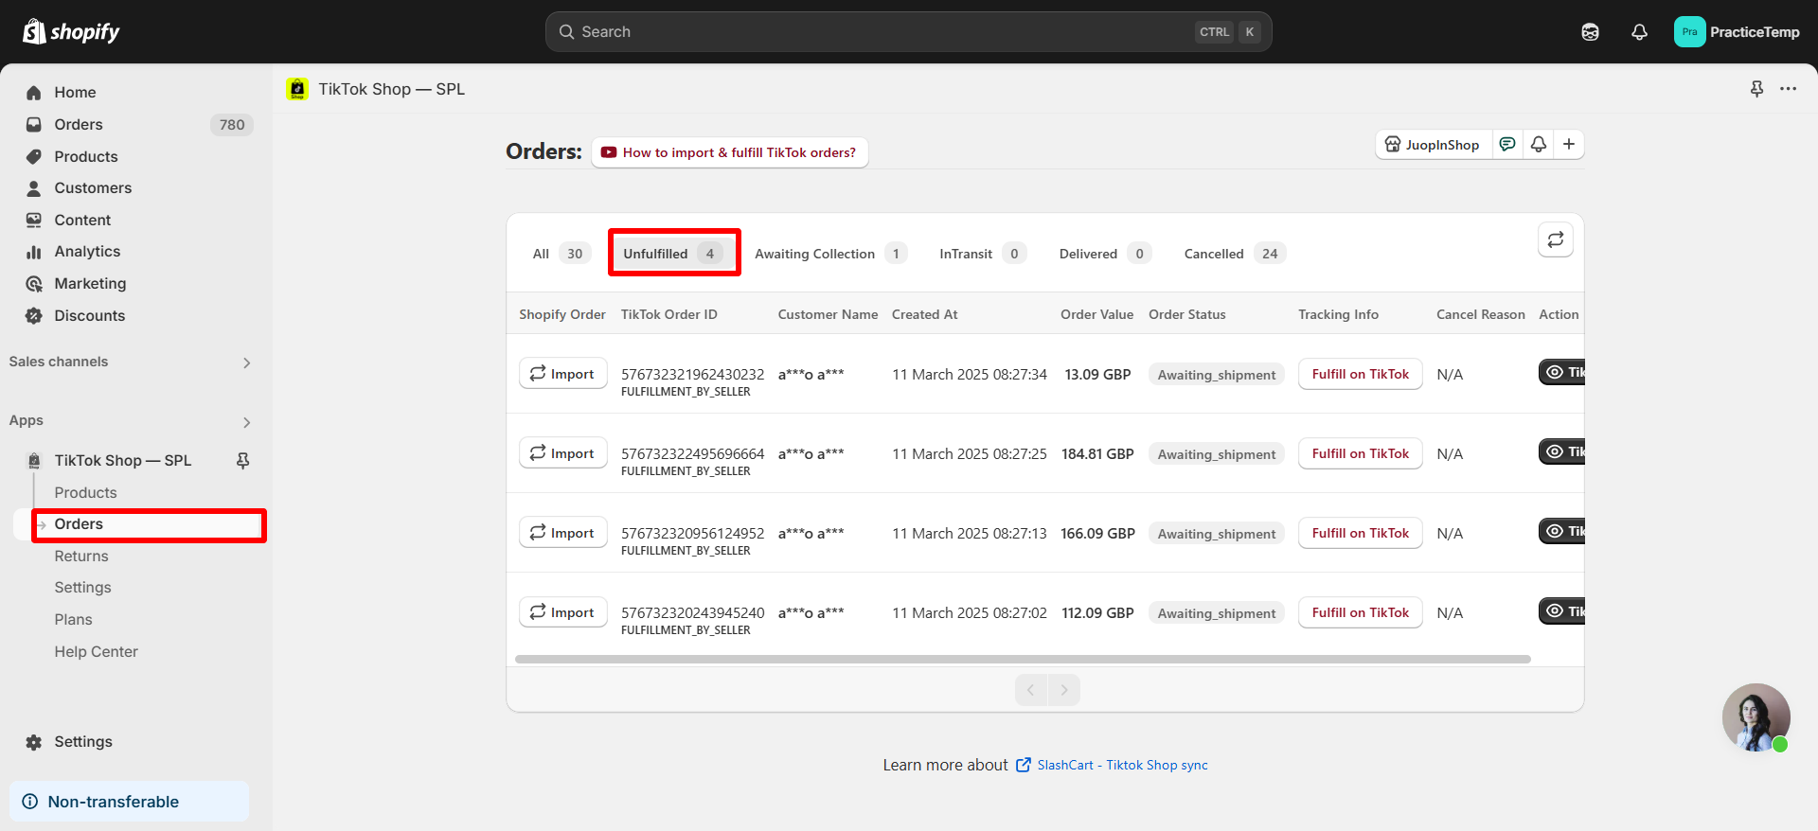The width and height of the screenshot is (1818, 831).
Task: Click the Non-transferable info badge
Action: click(129, 802)
